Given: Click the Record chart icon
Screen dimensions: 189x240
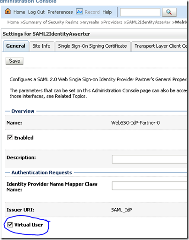Looking at the screenshot, I should (x=79, y=12).
